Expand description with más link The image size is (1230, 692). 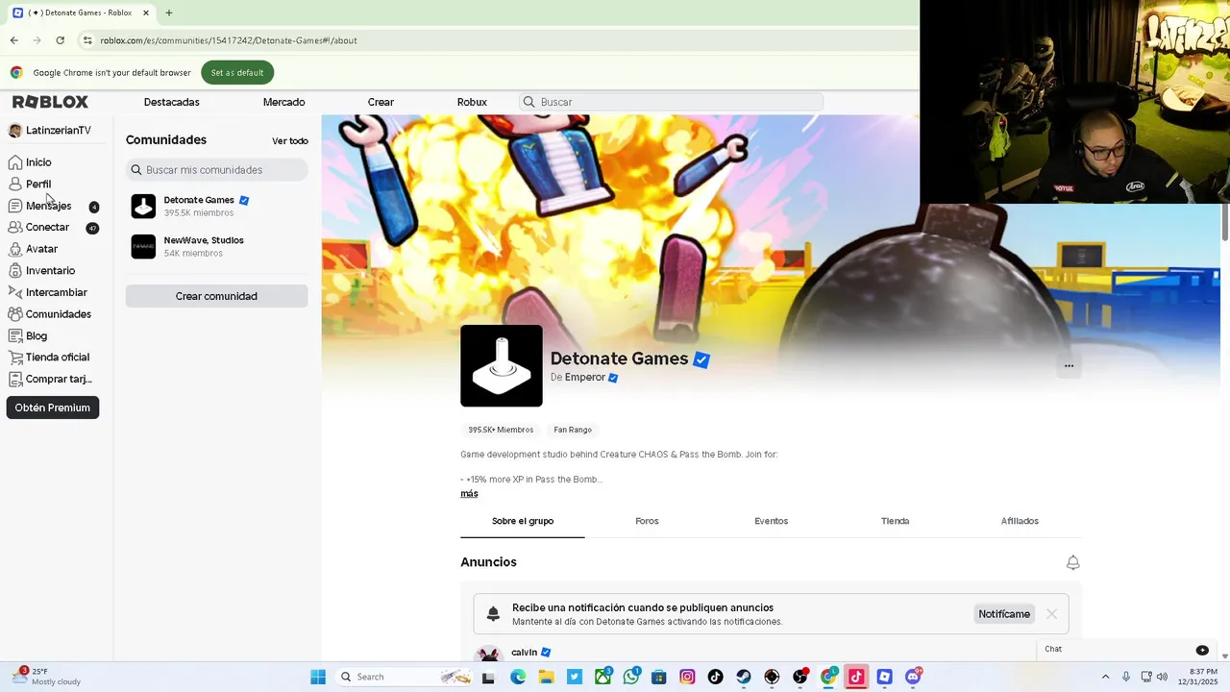click(469, 493)
